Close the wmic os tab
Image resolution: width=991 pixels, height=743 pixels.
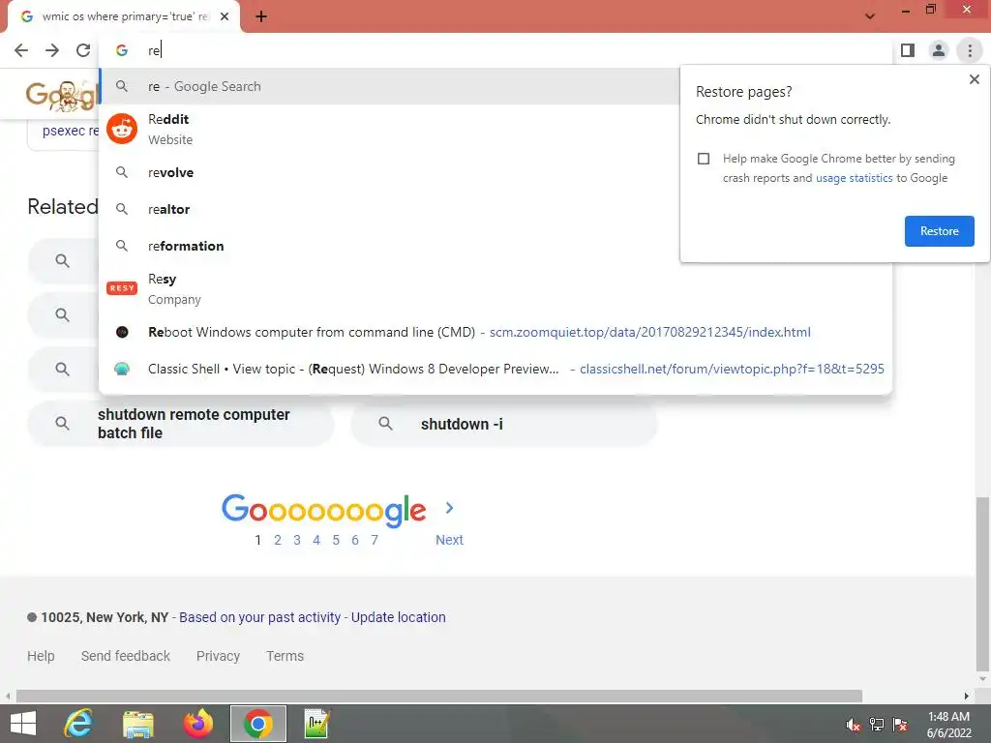[x=225, y=17]
